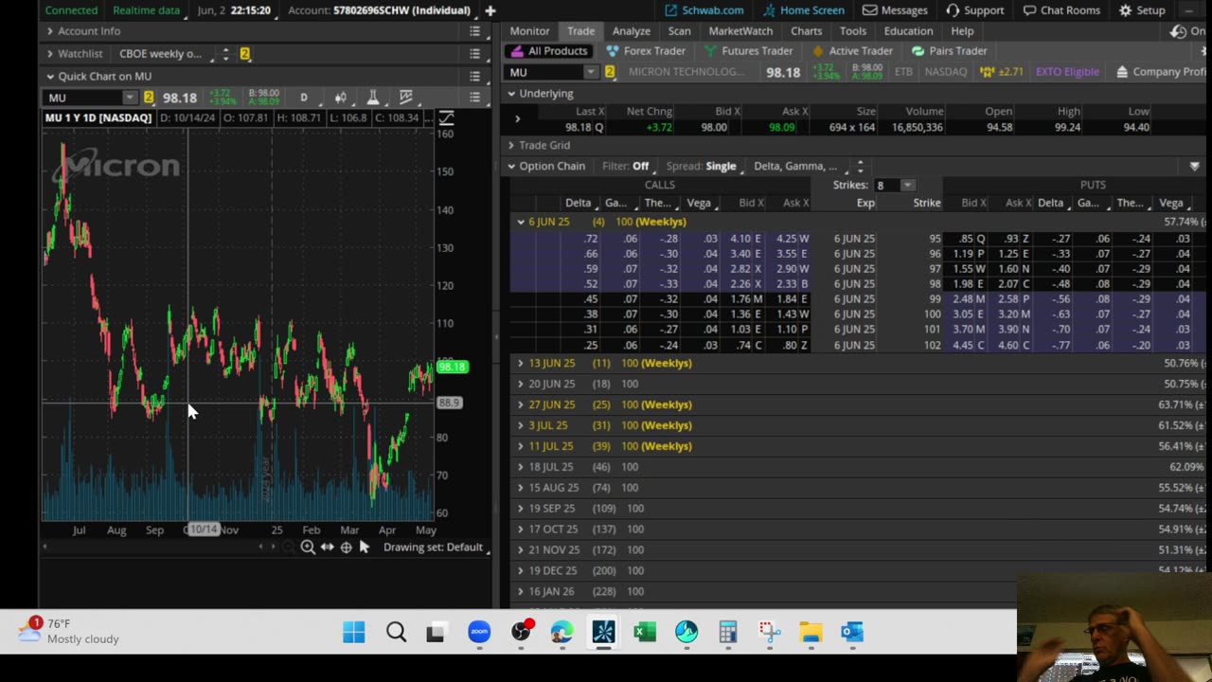
Task: Open Account Info gadget menu icon
Action: click(x=475, y=31)
